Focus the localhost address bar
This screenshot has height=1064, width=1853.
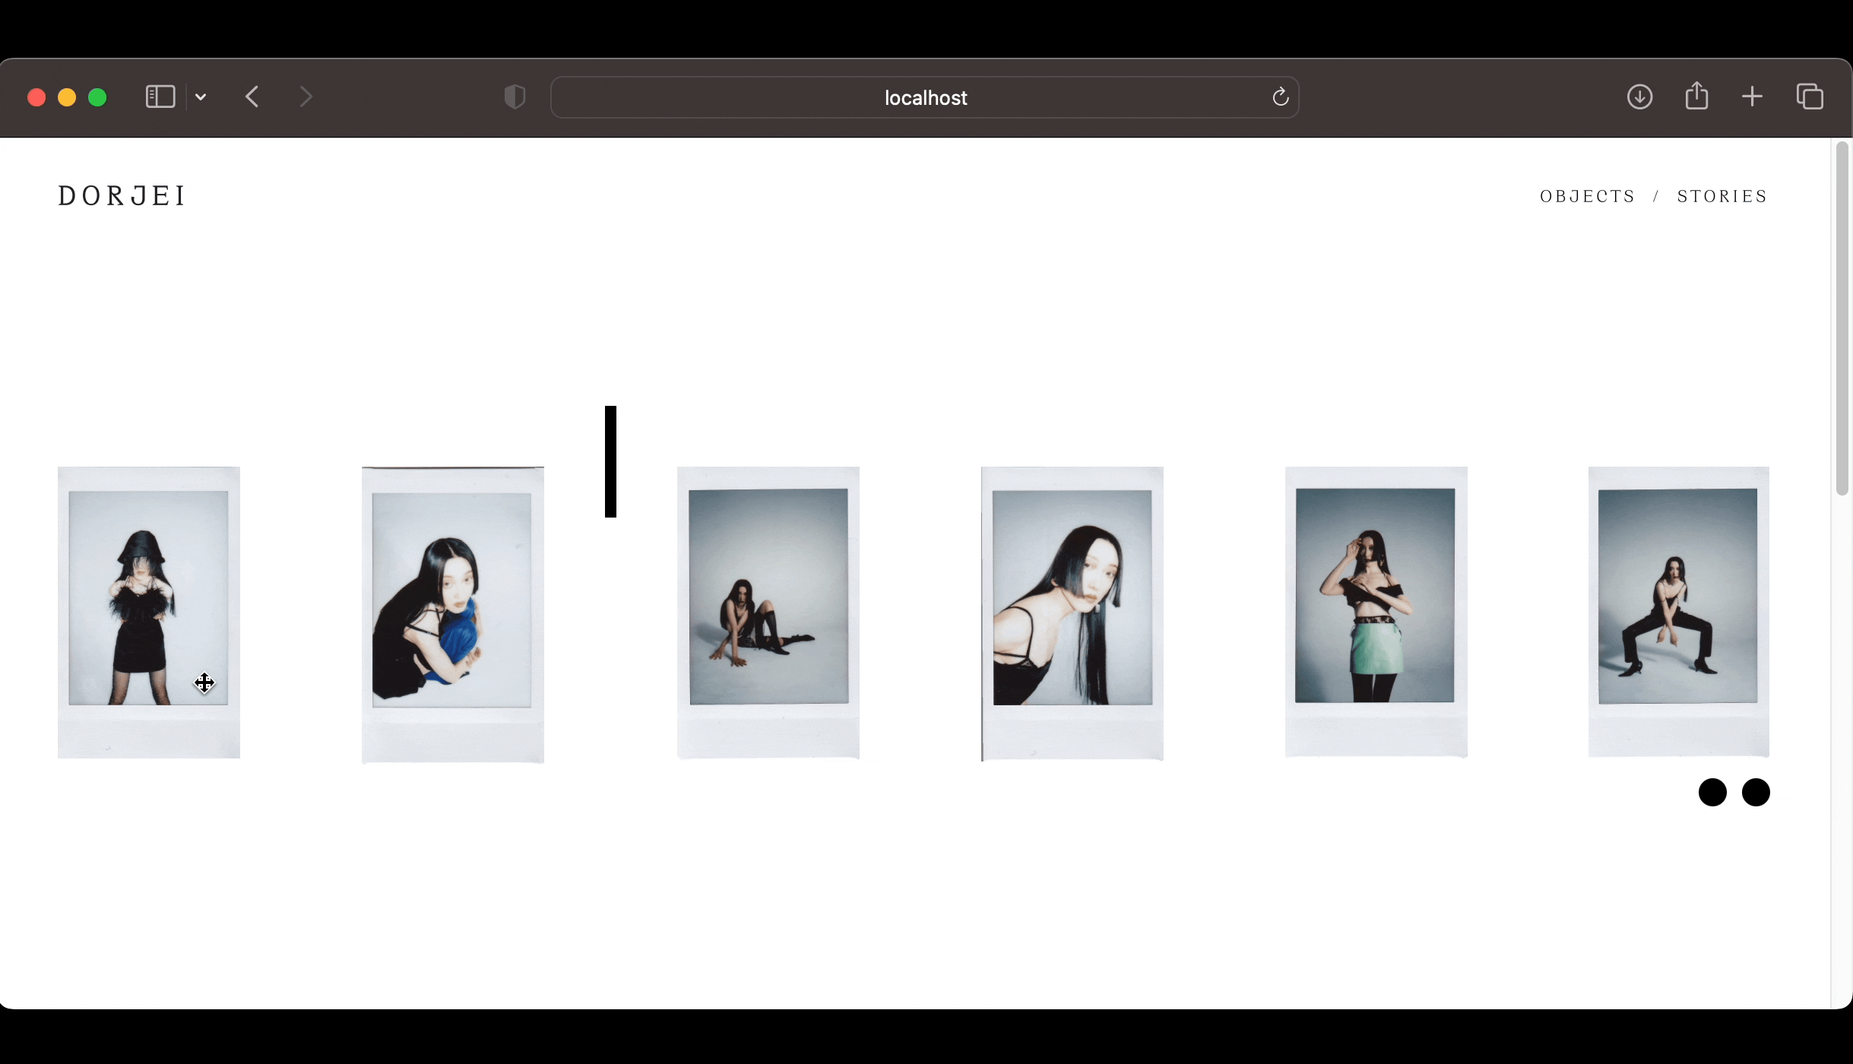coord(924,97)
